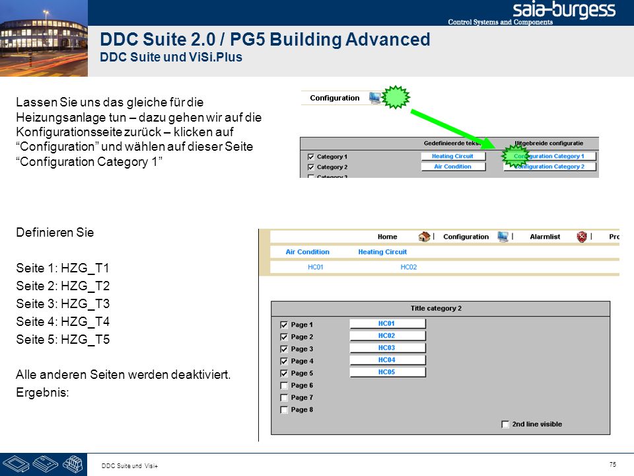Click the slide title DDC Suite 2.0 heading
The width and height of the screenshot is (634, 476).
click(x=265, y=39)
